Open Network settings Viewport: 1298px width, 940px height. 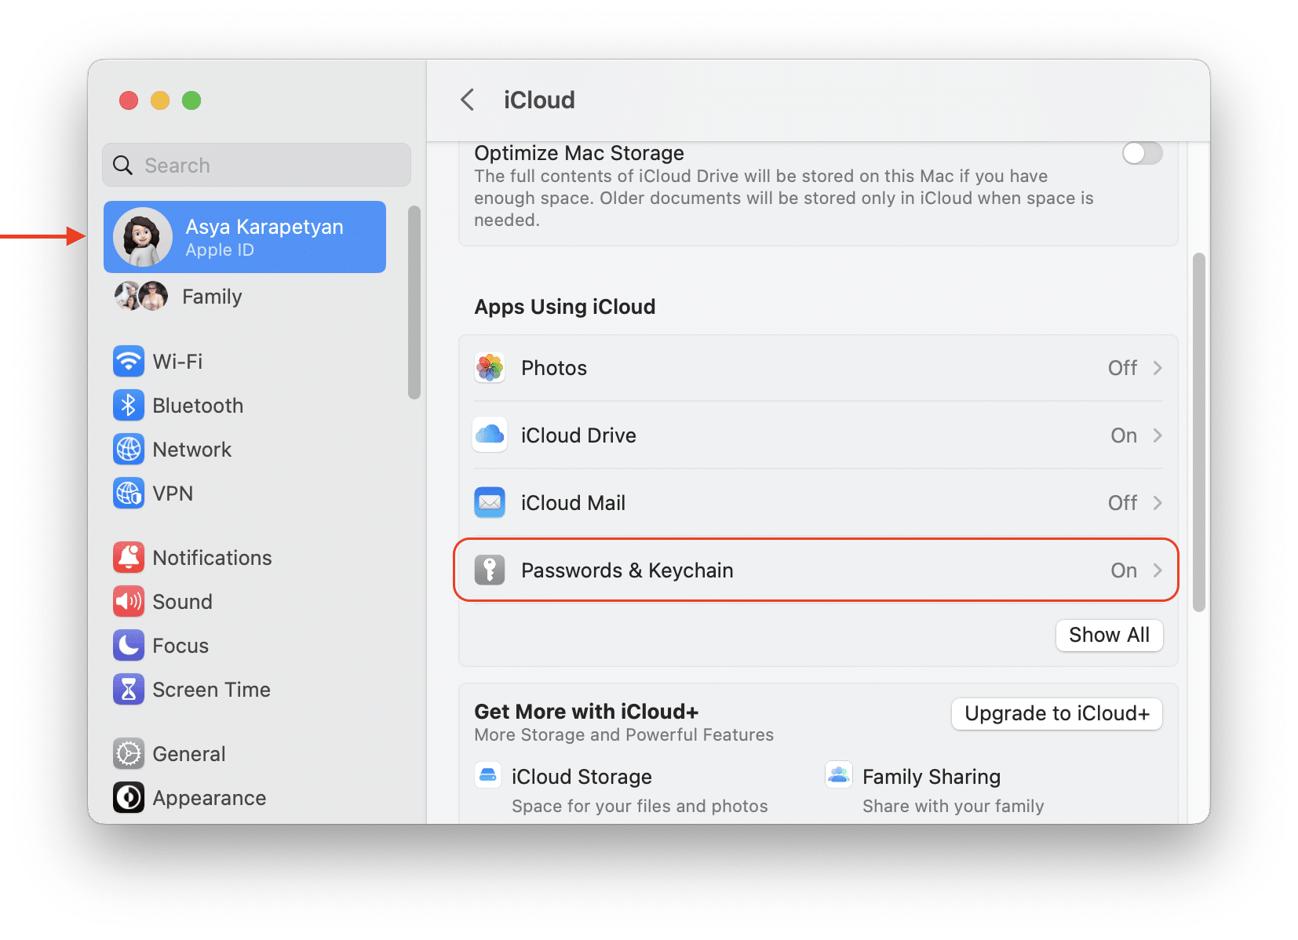(x=191, y=449)
